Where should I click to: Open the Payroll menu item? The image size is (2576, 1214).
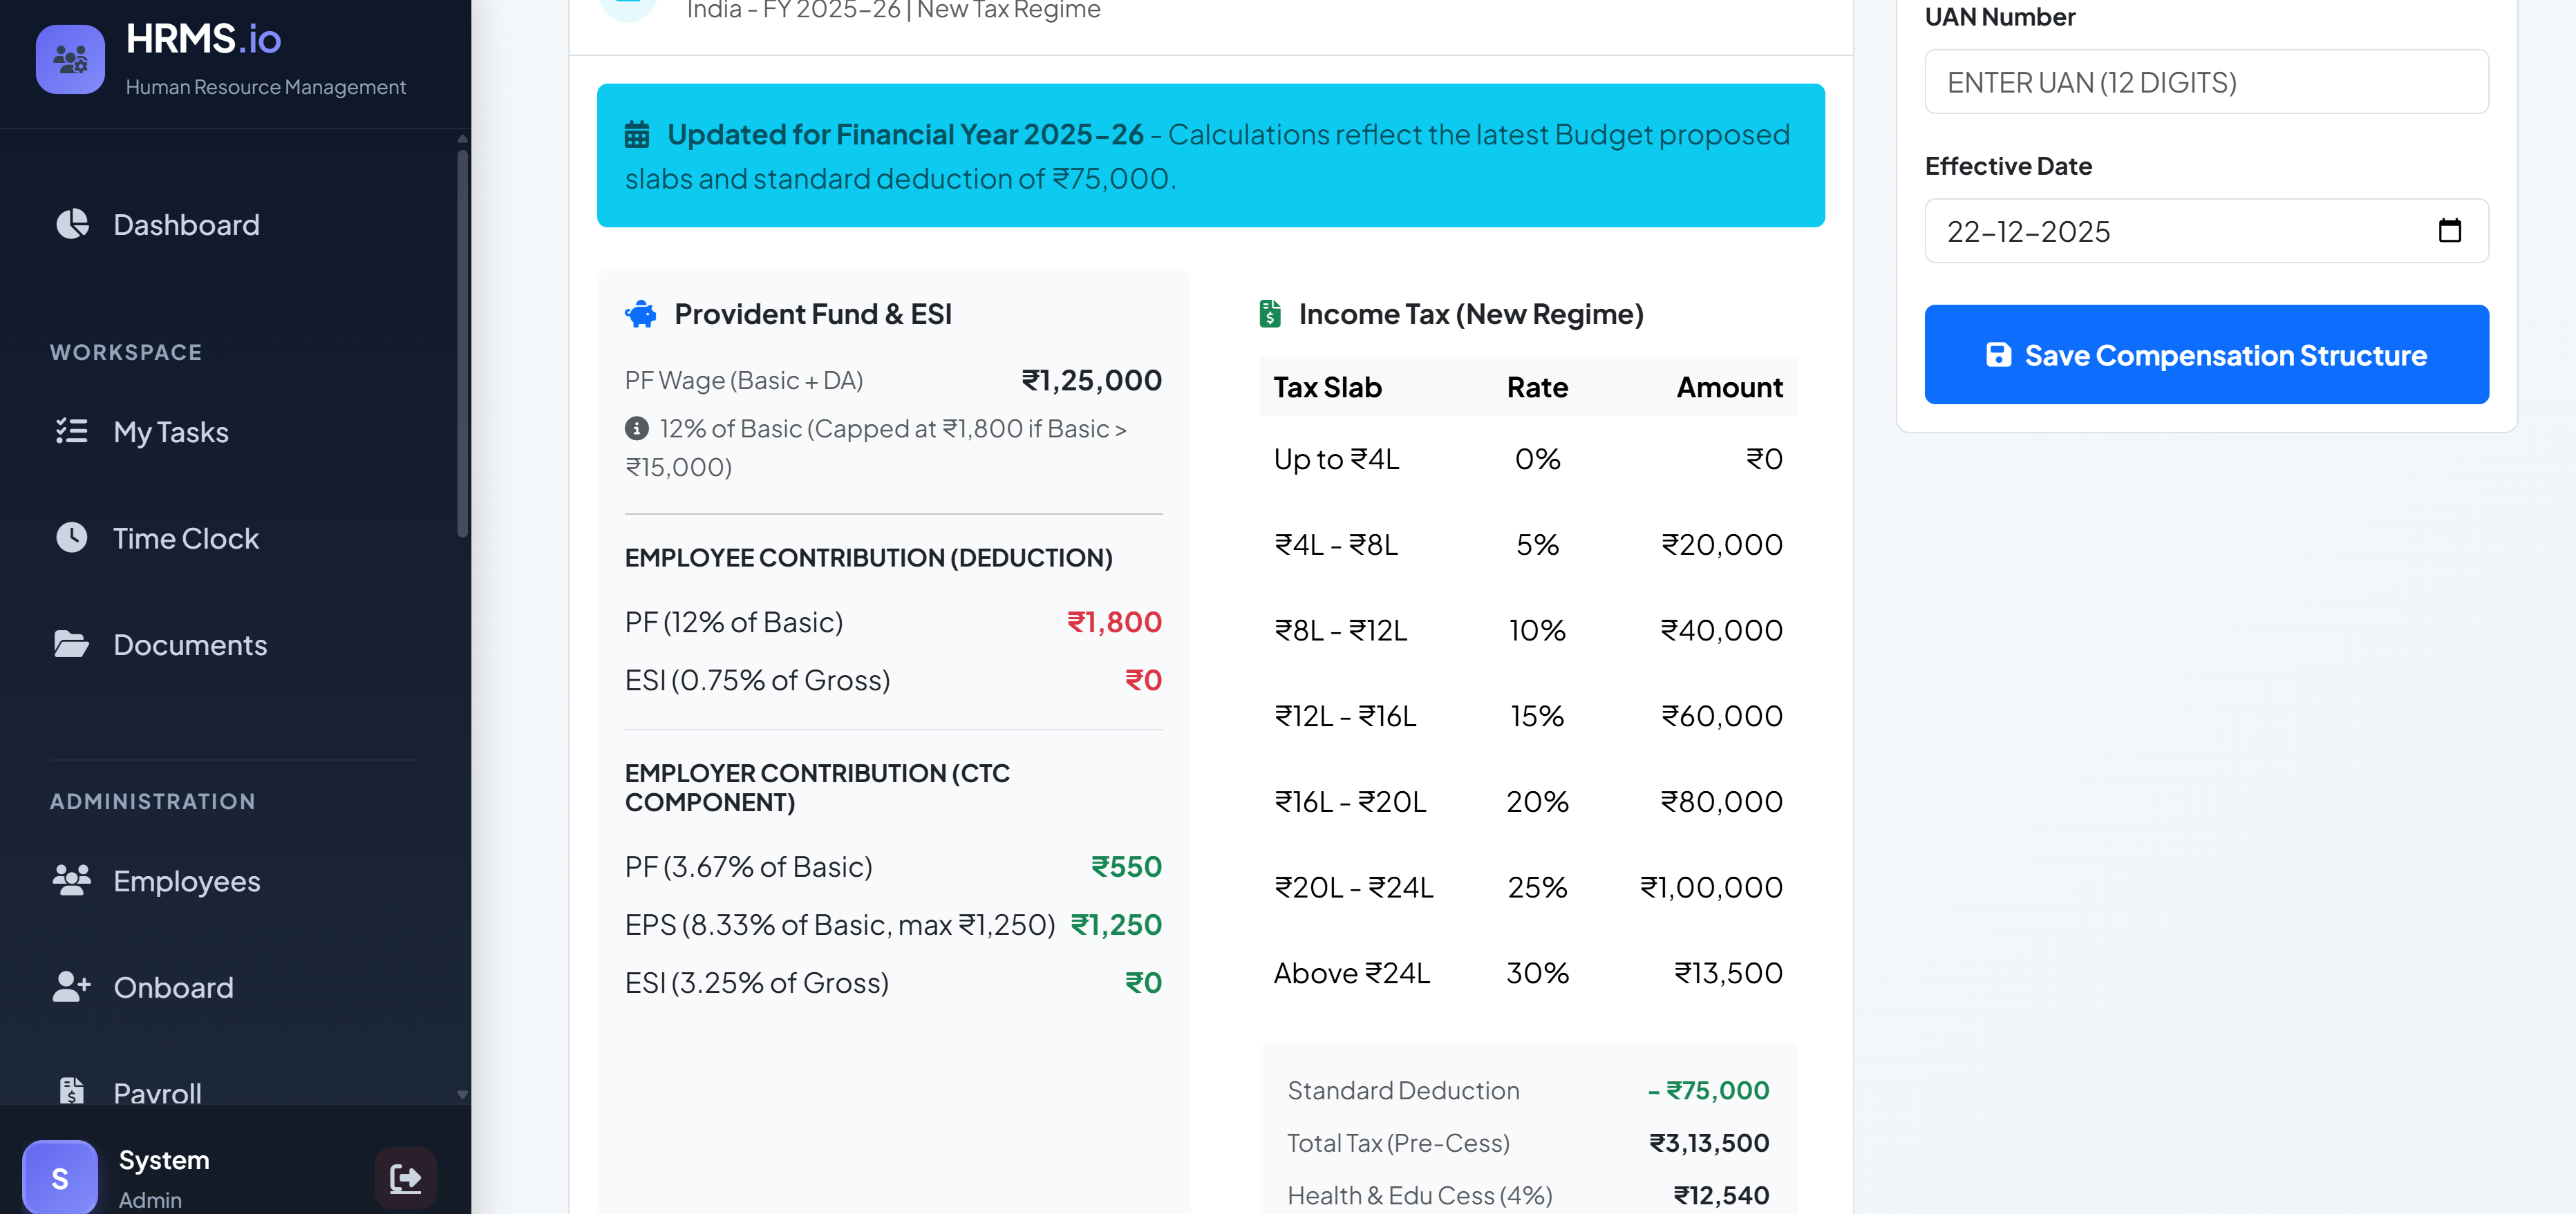coord(157,1092)
